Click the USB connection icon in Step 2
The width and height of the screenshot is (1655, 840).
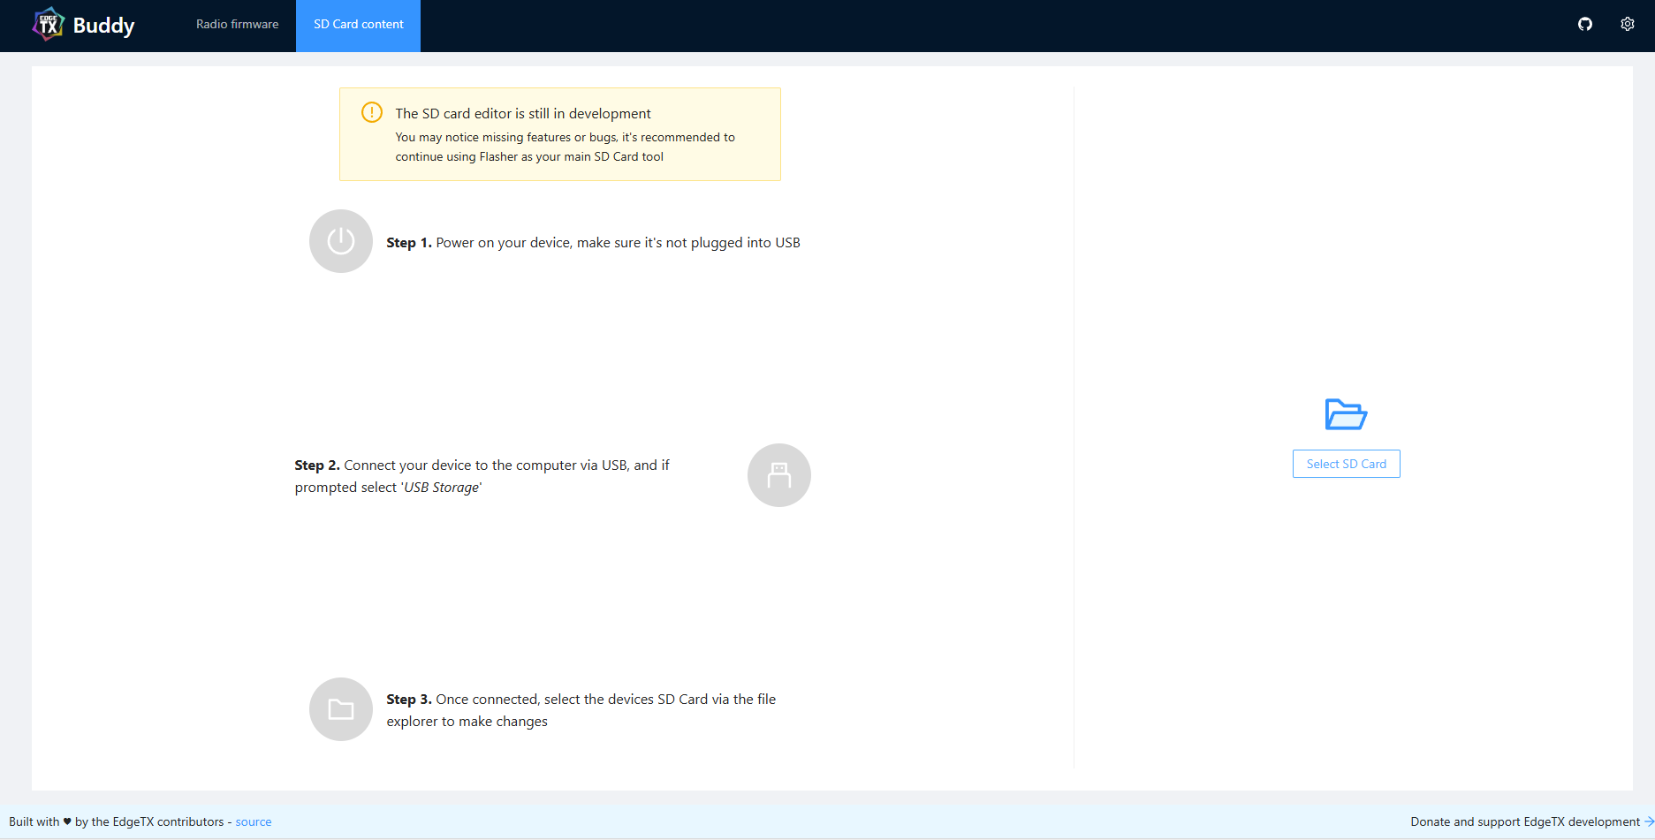[x=778, y=474]
